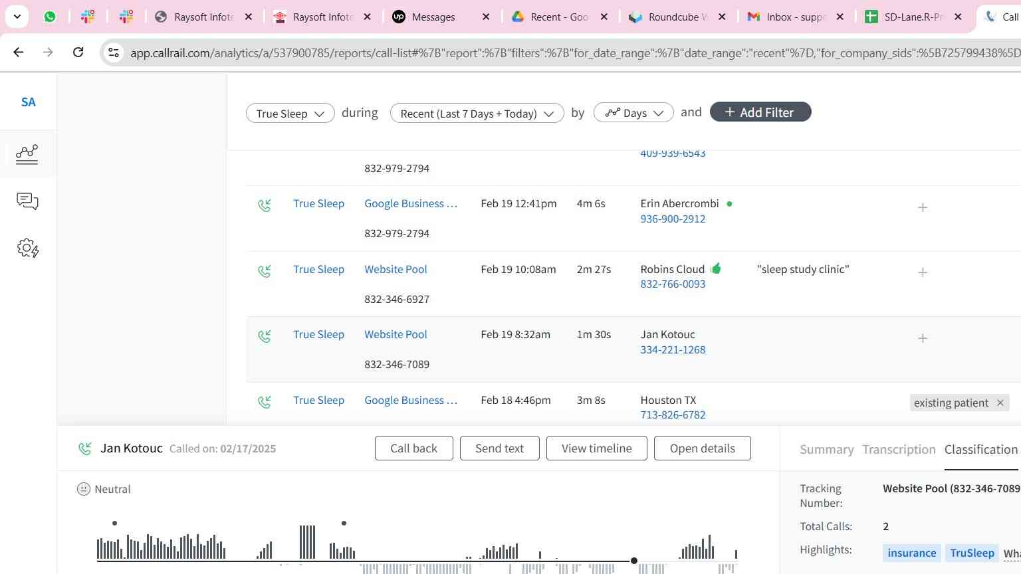
Task: Open Website Pool source for Feb 19 10:08am
Action: click(x=396, y=269)
